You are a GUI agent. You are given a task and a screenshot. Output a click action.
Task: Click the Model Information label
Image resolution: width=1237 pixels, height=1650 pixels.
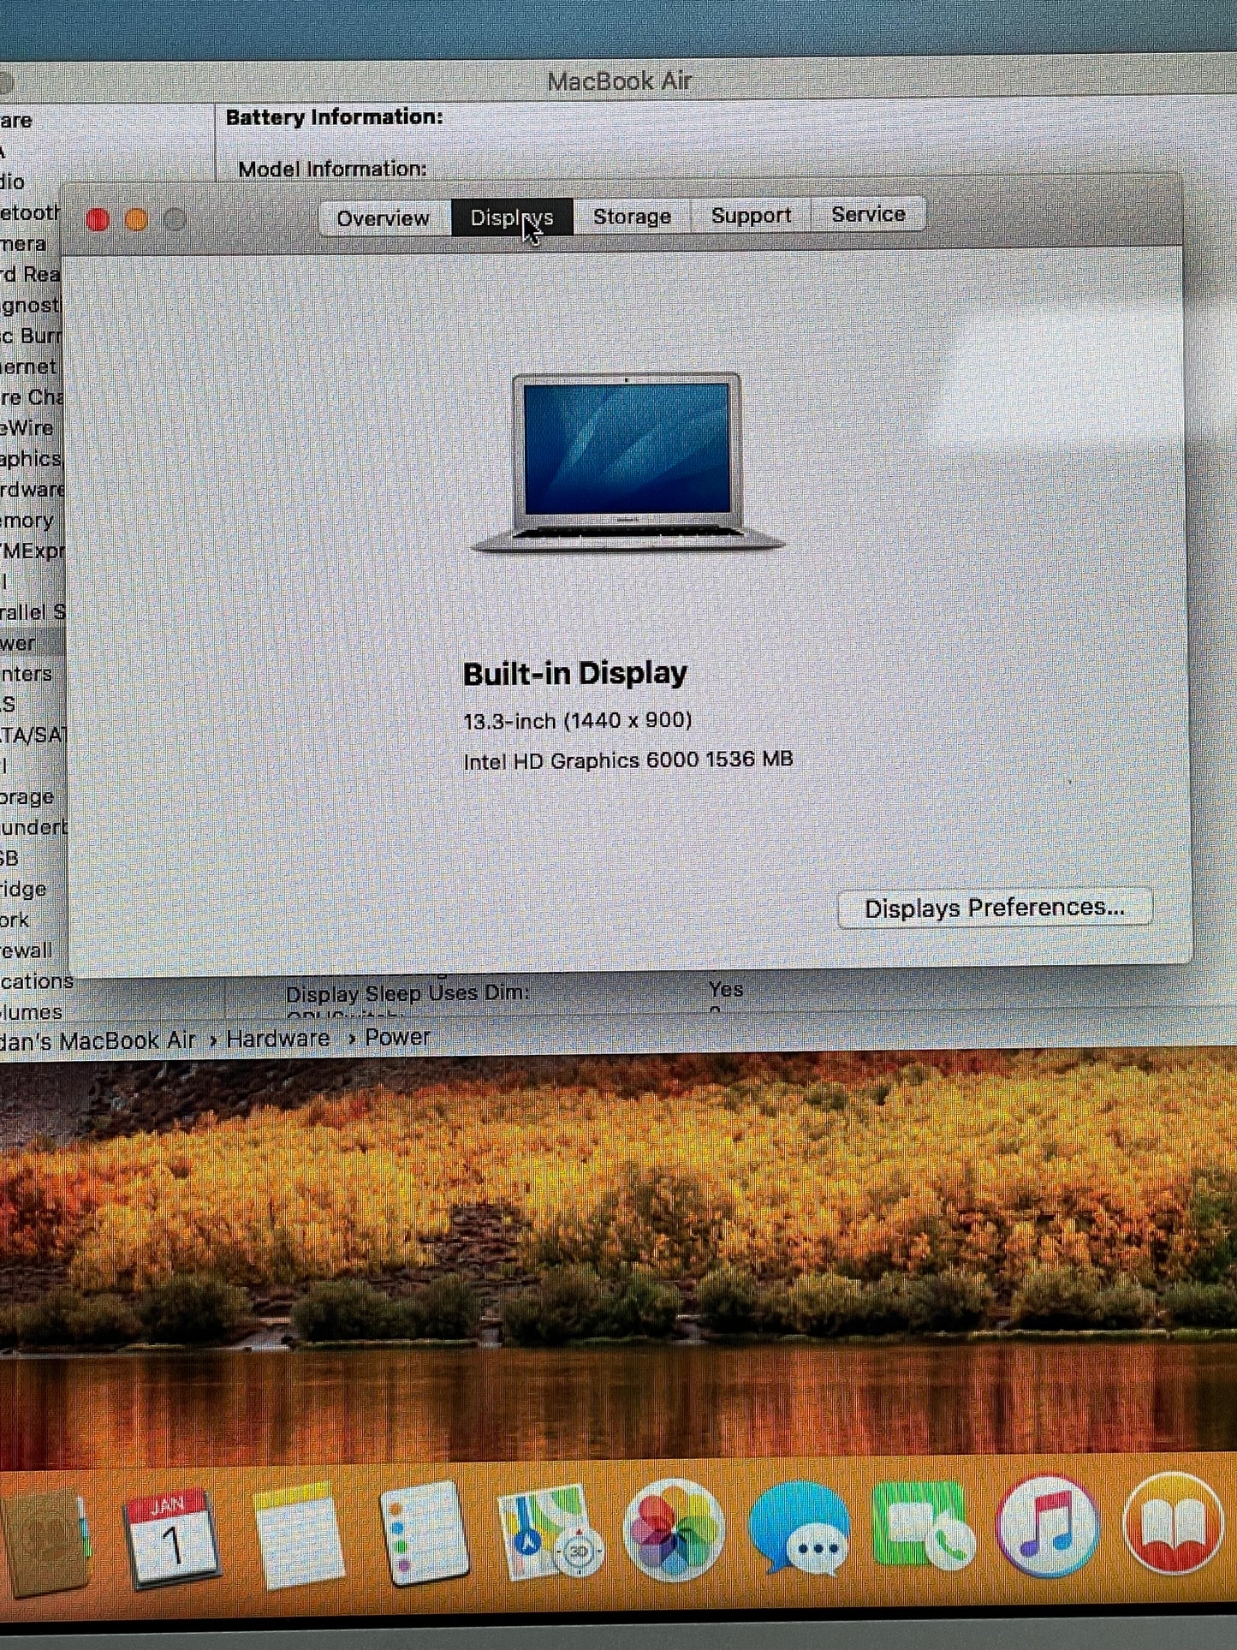point(332,169)
